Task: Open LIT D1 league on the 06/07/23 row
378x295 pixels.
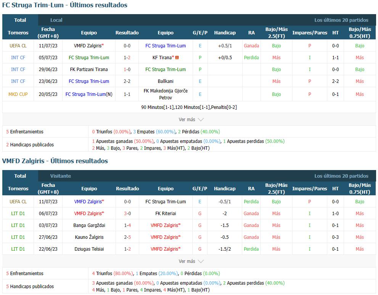Action: [18, 213]
